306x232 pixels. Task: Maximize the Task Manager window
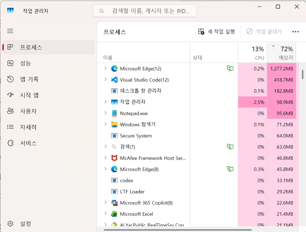(x=278, y=7)
